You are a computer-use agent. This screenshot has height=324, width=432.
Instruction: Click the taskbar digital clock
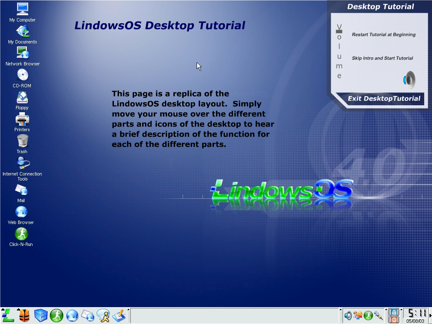point(416,313)
